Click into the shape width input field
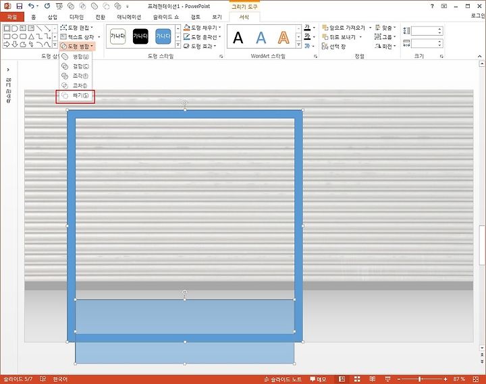Image resolution: width=486 pixels, height=384 pixels. (x=424, y=43)
